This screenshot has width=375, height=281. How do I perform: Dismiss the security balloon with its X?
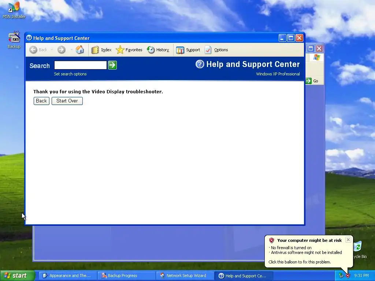tap(348, 239)
